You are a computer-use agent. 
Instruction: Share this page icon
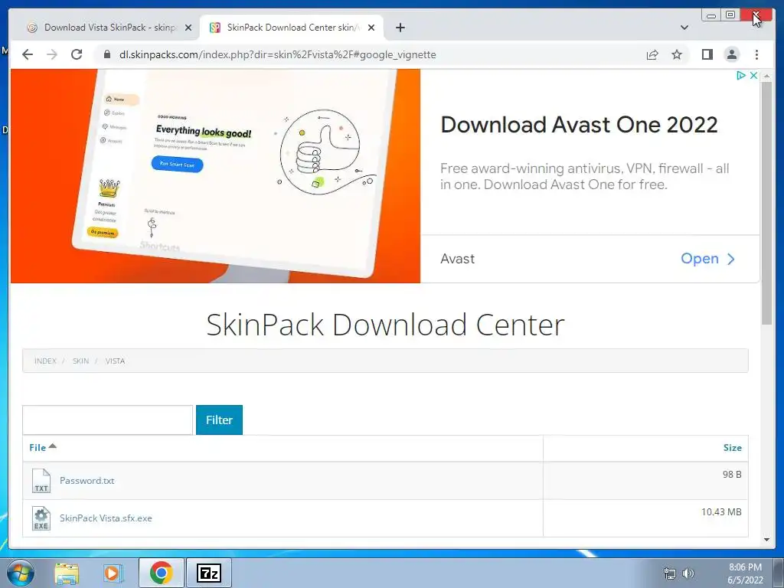click(x=652, y=54)
